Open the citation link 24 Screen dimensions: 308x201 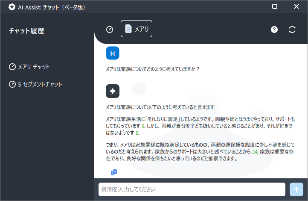(255, 151)
